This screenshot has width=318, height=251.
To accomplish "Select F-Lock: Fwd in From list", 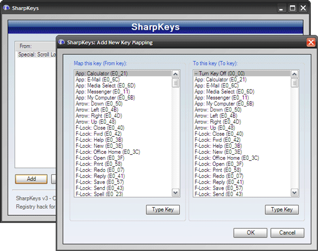I will 123,133.
